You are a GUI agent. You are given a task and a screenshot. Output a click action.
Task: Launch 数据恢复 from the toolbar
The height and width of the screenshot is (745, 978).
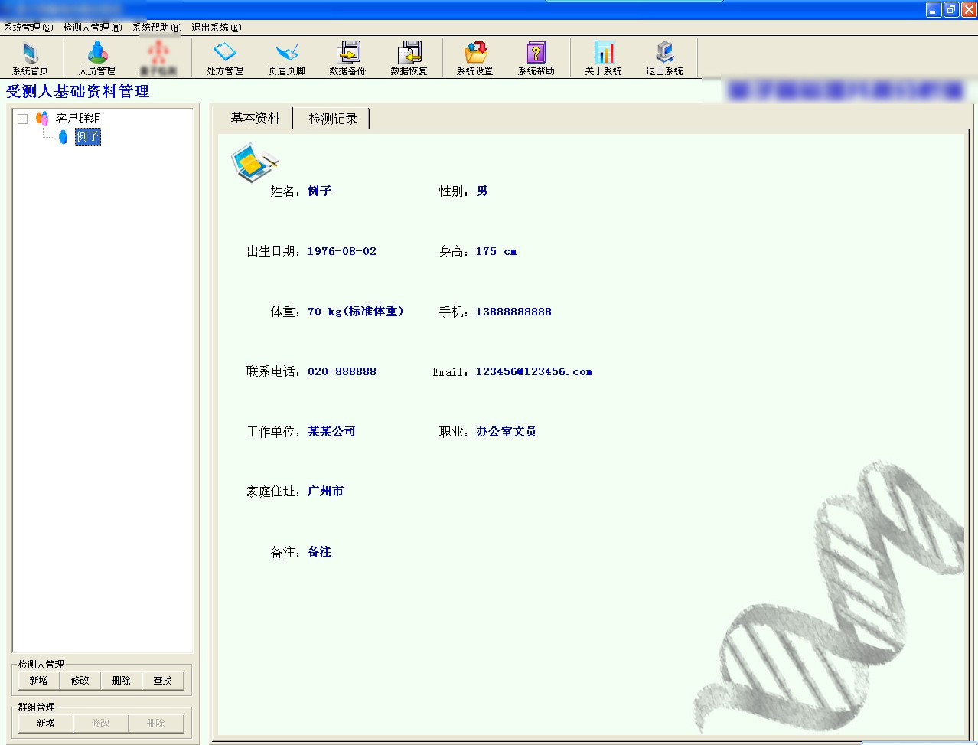point(409,57)
